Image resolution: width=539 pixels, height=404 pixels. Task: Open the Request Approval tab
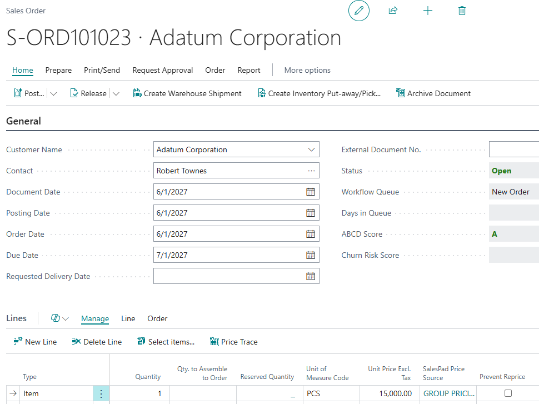[163, 70]
